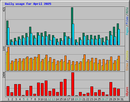130x102 pixels.
Task: Click the orange Visits bar for day 9
Action: (x=39, y=62)
